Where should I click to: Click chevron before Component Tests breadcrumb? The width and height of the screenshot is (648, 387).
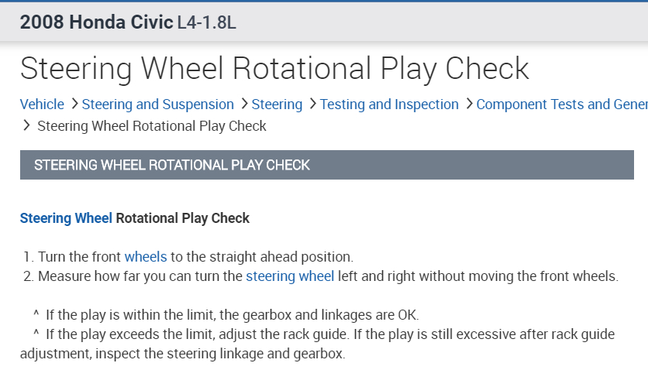pyautogui.click(x=468, y=104)
